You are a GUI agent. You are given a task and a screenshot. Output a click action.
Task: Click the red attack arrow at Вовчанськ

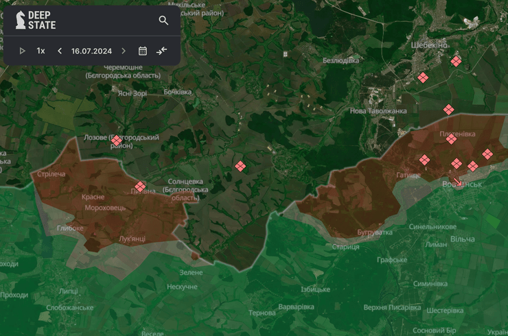457,182
